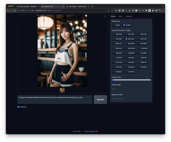Choose aspect ratio 896×1152
The width and height of the screenshot is (171, 142).
coord(118,44)
